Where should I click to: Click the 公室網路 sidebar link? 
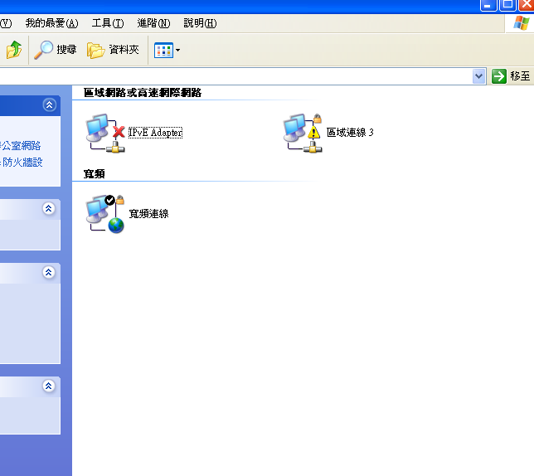click(x=21, y=146)
